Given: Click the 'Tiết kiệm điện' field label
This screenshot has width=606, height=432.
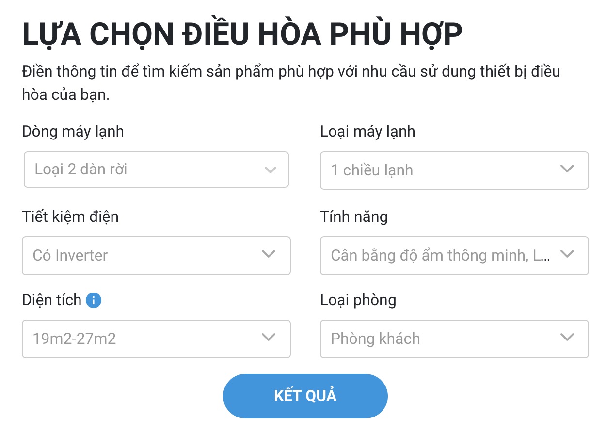Looking at the screenshot, I should point(70,216).
